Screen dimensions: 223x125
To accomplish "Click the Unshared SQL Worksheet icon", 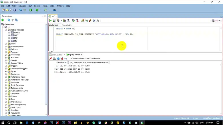I will pyautogui.click(x=83, y=21).
